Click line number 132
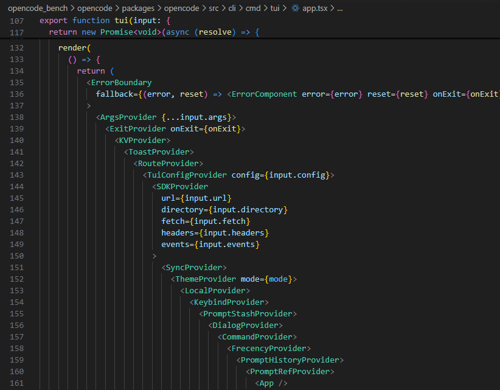This screenshot has width=500, height=390. pos(16,48)
